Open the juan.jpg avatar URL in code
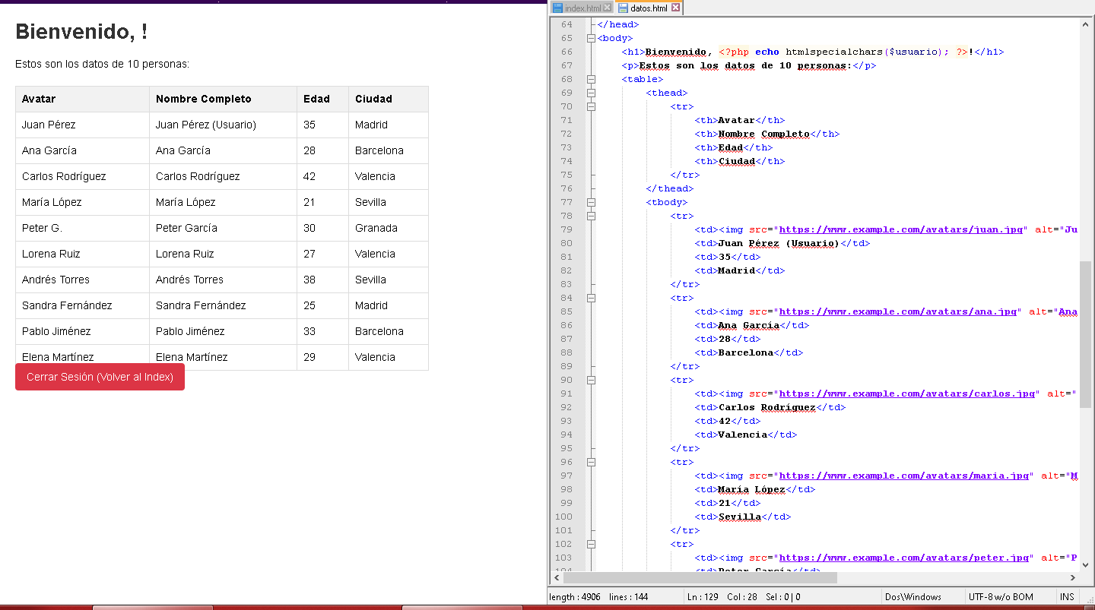The width and height of the screenshot is (1095, 610). coord(900,229)
